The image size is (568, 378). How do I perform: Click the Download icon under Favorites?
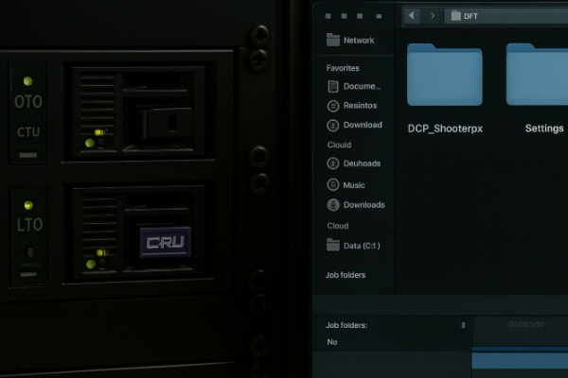pyautogui.click(x=332, y=125)
